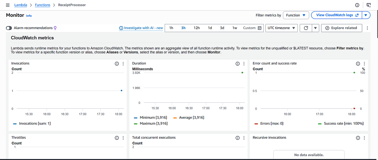378x160 pixels.
Task: Click the refresh metrics icon
Action: coord(306,28)
